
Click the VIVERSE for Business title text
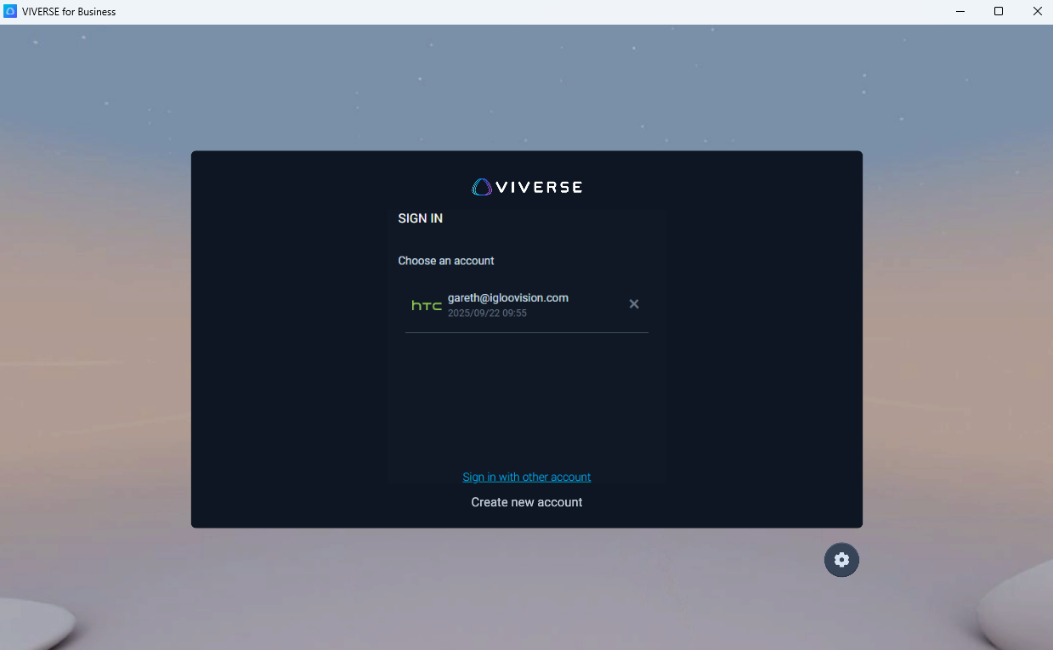coord(69,12)
